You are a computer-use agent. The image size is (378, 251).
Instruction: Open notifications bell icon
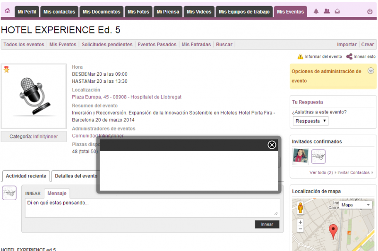[316, 11]
